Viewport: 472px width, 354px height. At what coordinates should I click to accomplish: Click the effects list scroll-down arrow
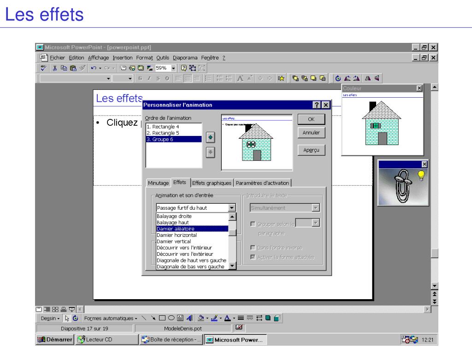232,266
